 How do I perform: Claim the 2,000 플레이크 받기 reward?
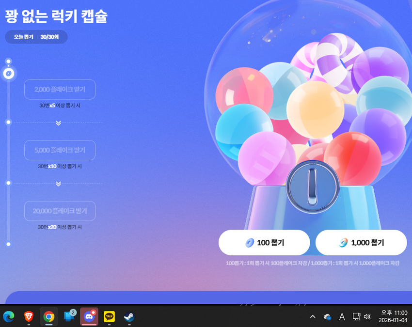(x=60, y=90)
